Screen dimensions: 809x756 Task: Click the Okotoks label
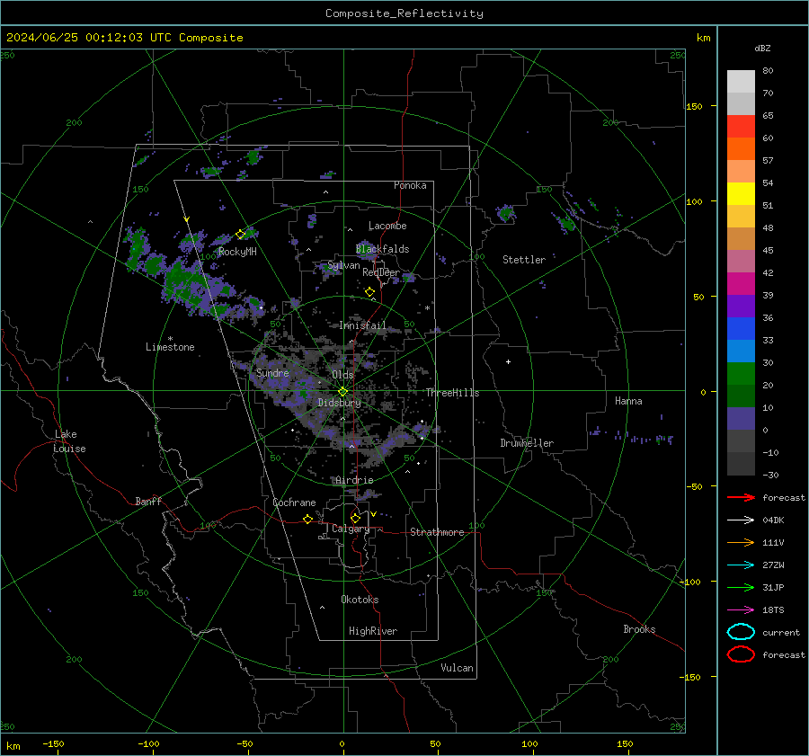pos(360,600)
